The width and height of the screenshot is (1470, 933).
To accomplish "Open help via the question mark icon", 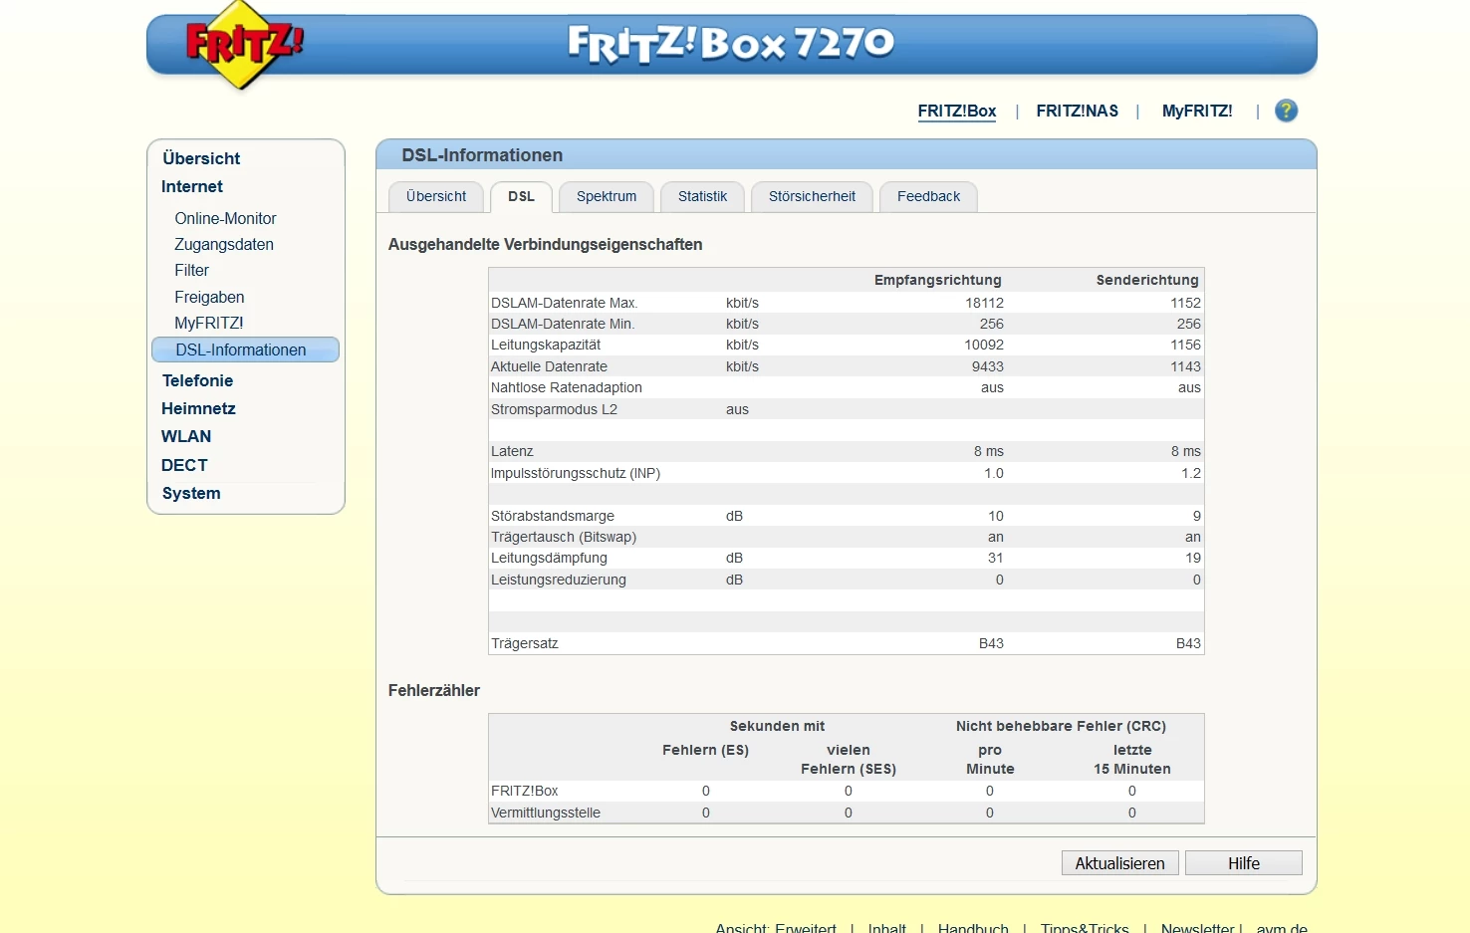I will click(x=1287, y=111).
